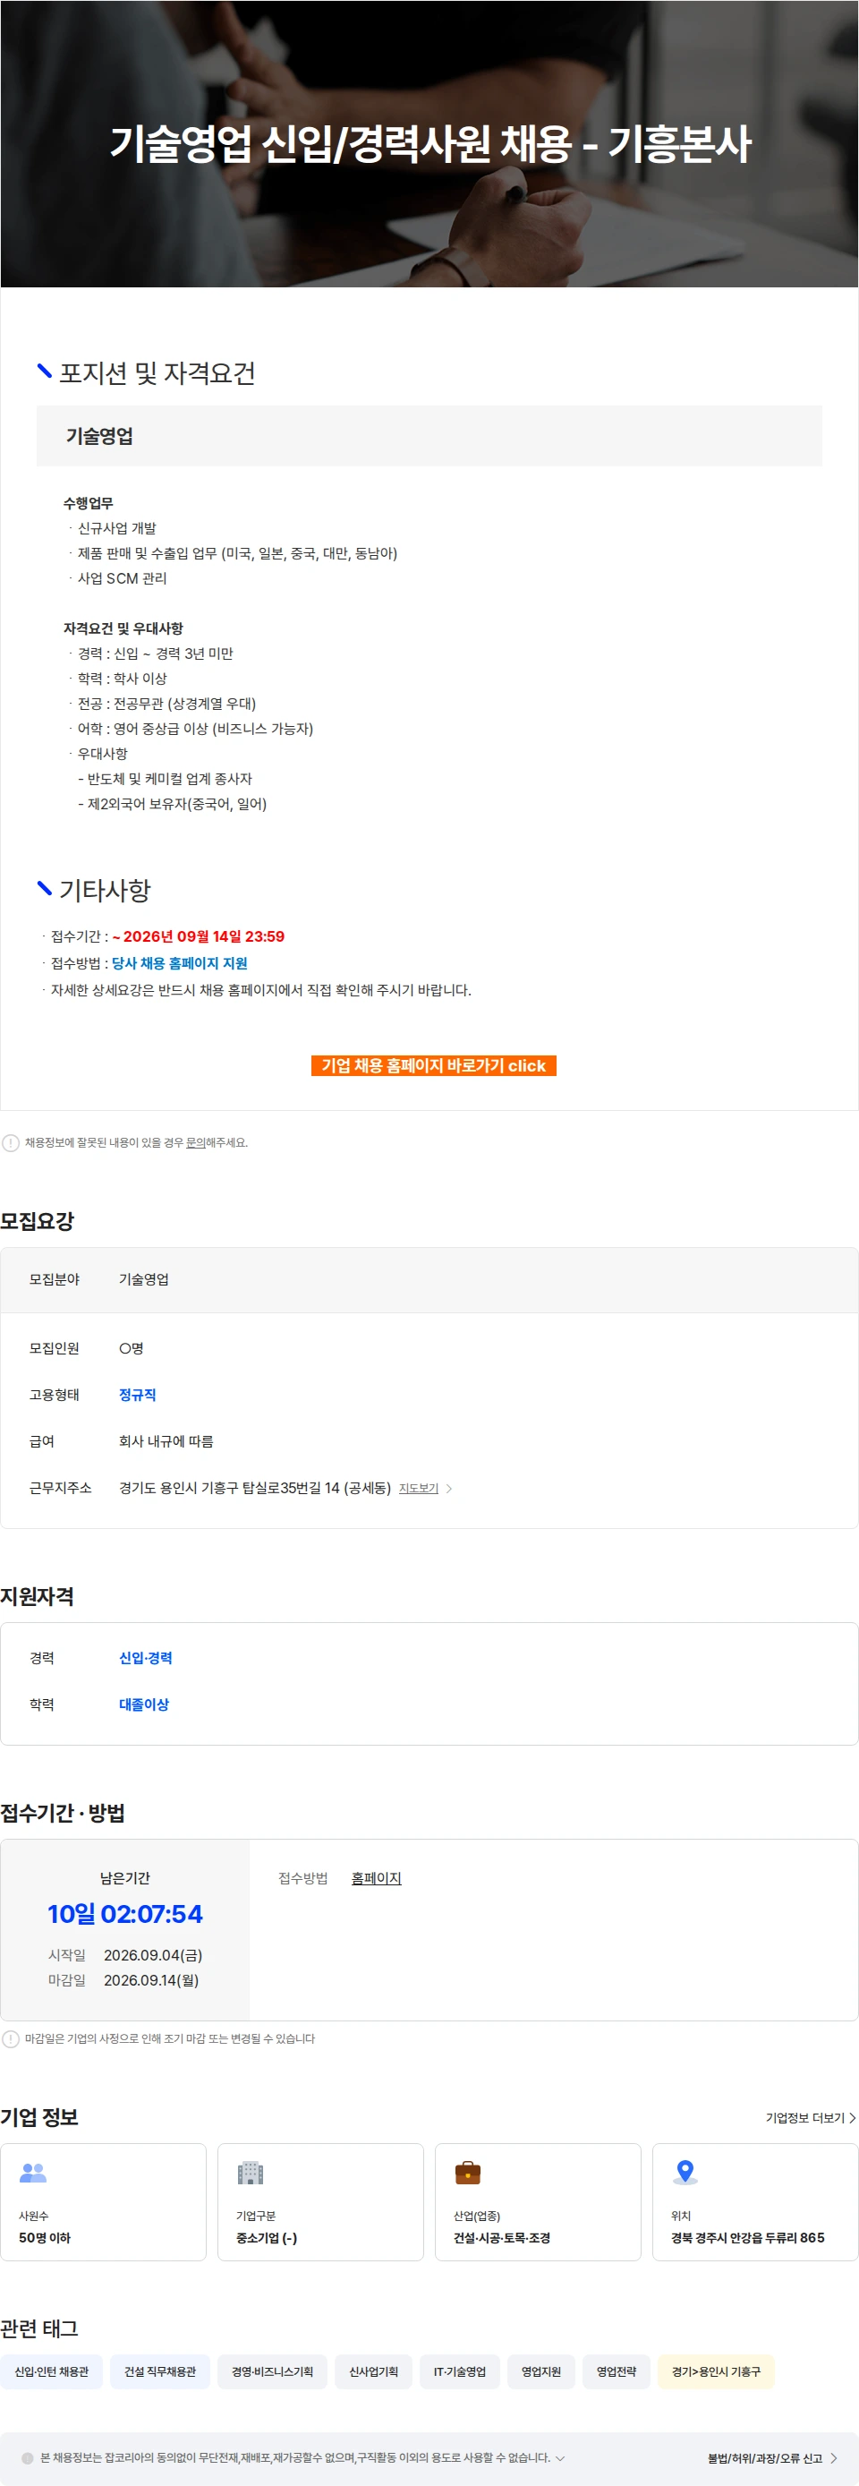Click the 정규직 employment type text
The image size is (859, 2486).
click(137, 1395)
